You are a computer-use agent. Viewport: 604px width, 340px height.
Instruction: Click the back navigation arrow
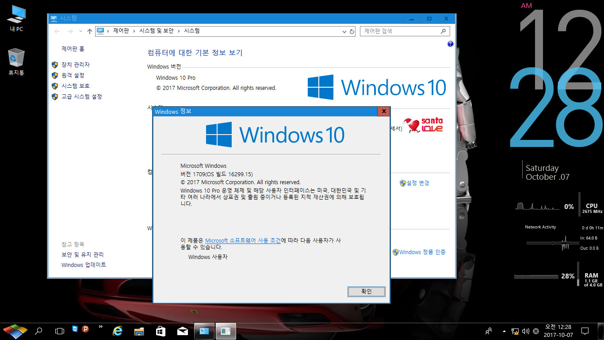[57, 31]
